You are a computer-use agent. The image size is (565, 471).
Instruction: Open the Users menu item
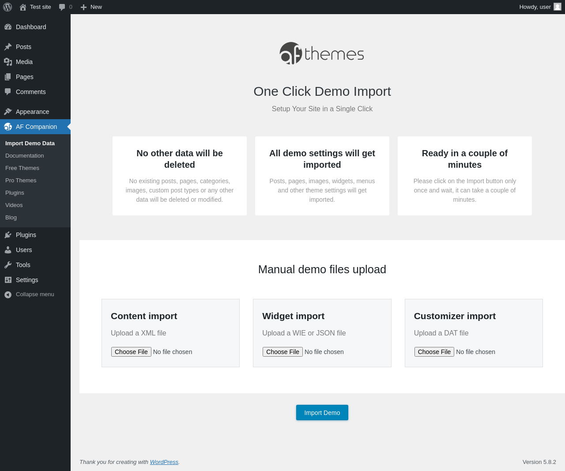[35, 250]
